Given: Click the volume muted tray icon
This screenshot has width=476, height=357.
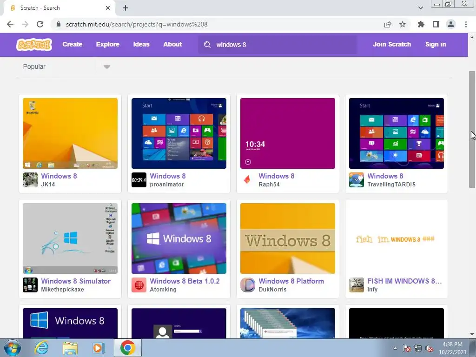Looking at the screenshot, I should point(429,349).
